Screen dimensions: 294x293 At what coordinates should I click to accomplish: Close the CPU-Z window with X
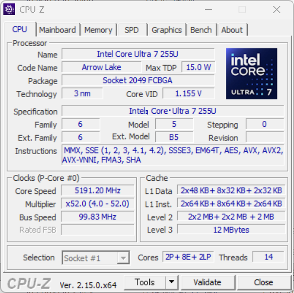point(276,9)
